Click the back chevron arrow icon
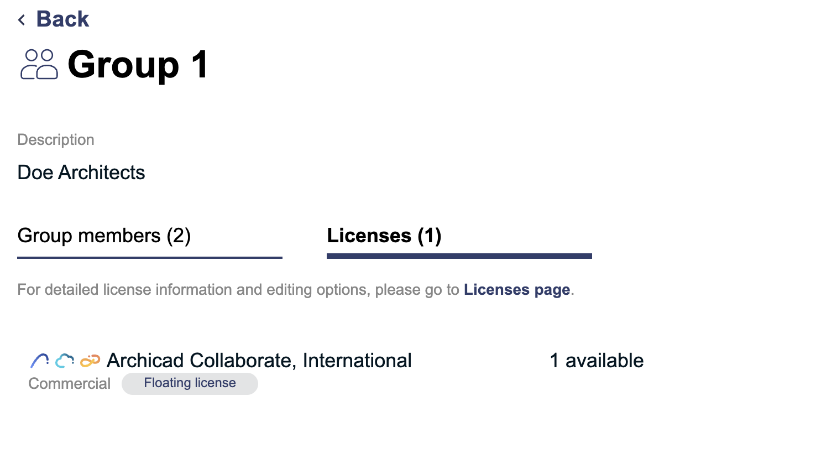 coord(21,19)
